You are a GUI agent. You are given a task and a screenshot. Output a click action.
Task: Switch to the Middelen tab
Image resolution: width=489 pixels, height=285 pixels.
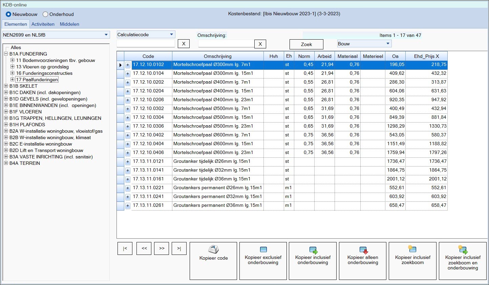click(x=69, y=24)
